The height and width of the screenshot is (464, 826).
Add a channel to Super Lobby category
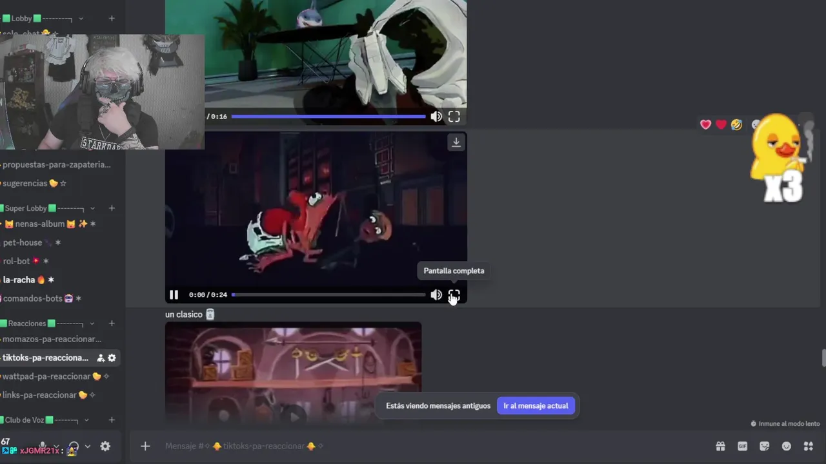pyautogui.click(x=112, y=208)
